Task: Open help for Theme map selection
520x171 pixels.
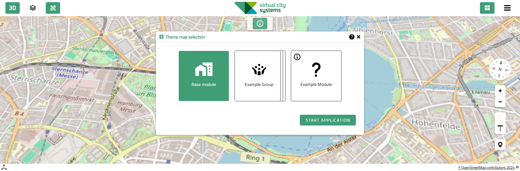Action: (352, 37)
